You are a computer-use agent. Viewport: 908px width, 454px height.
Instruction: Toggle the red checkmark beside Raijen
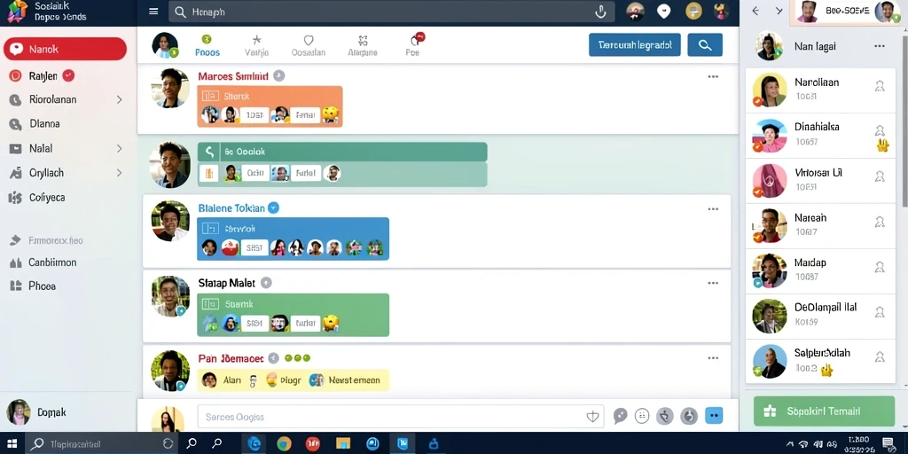[68, 75]
